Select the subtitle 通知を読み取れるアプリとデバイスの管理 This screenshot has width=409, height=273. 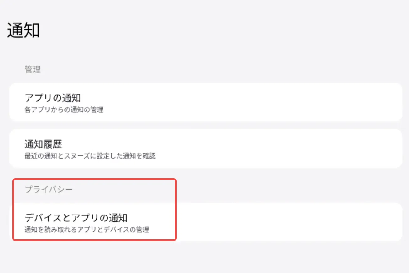click(87, 230)
